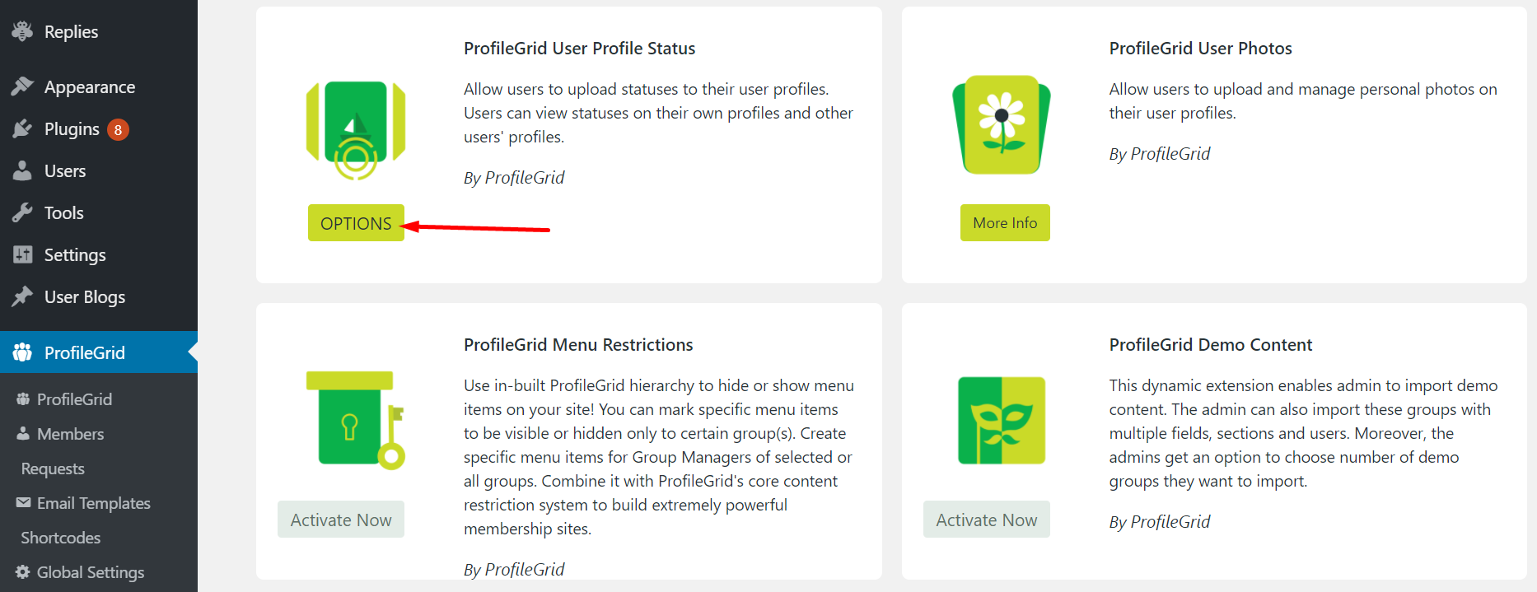Click the ProfileGrid User Photos flower thumbnail
Screen dimensions: 1537x592
[1000, 124]
